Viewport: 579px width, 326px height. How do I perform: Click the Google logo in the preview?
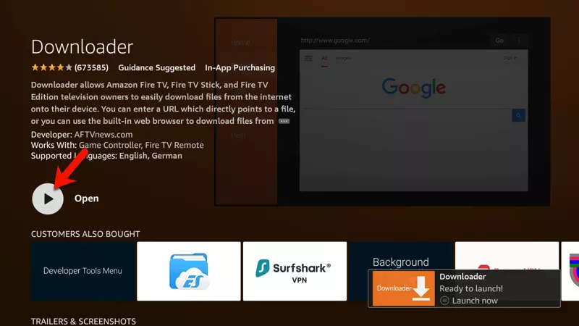coord(413,88)
